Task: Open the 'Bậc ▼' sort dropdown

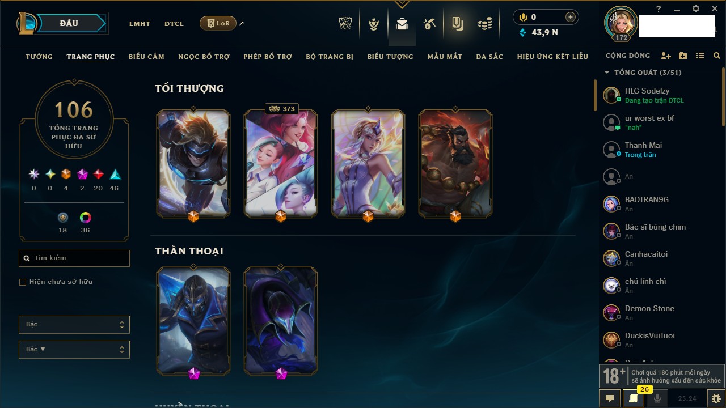Action: (x=74, y=350)
